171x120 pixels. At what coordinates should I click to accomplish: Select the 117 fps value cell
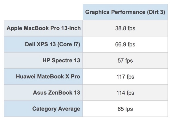(x=125, y=76)
